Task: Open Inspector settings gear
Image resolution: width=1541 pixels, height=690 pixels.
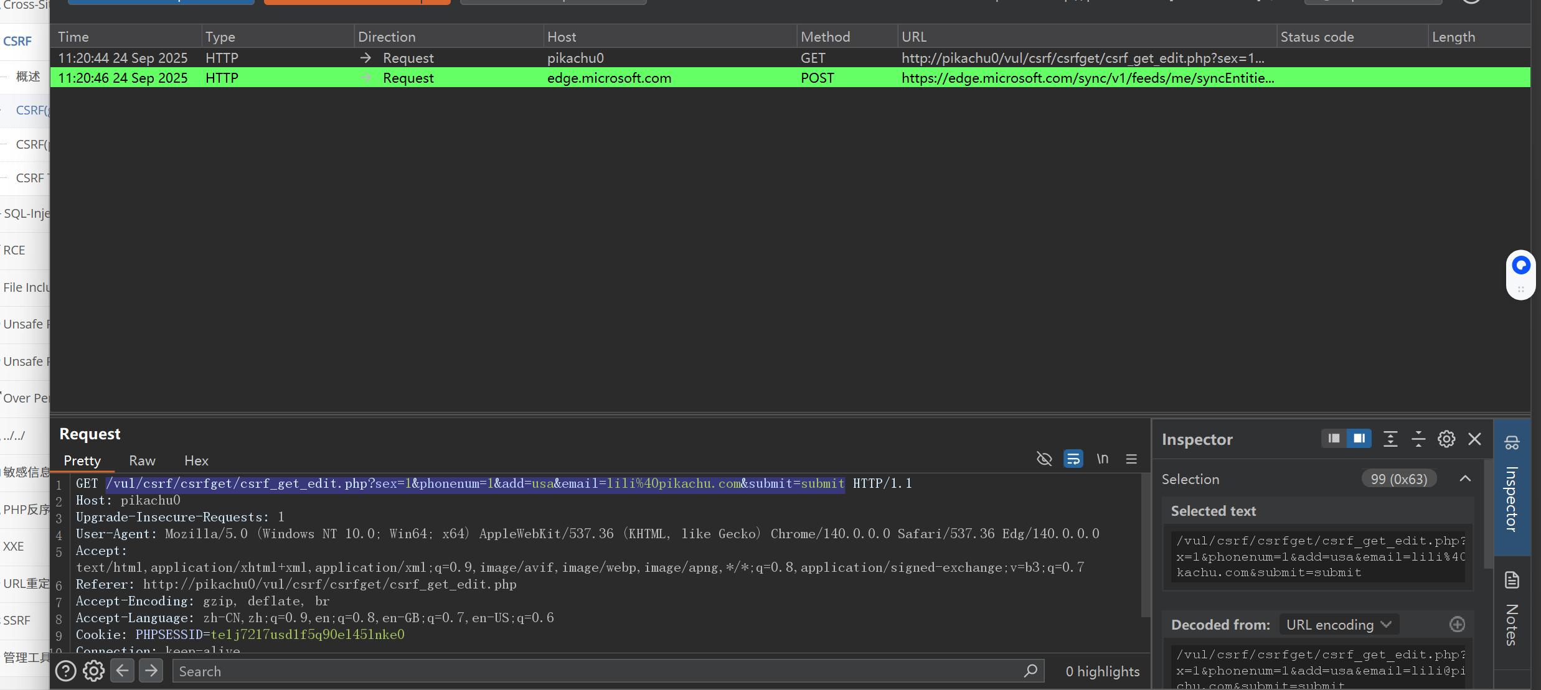Action: click(x=1446, y=439)
